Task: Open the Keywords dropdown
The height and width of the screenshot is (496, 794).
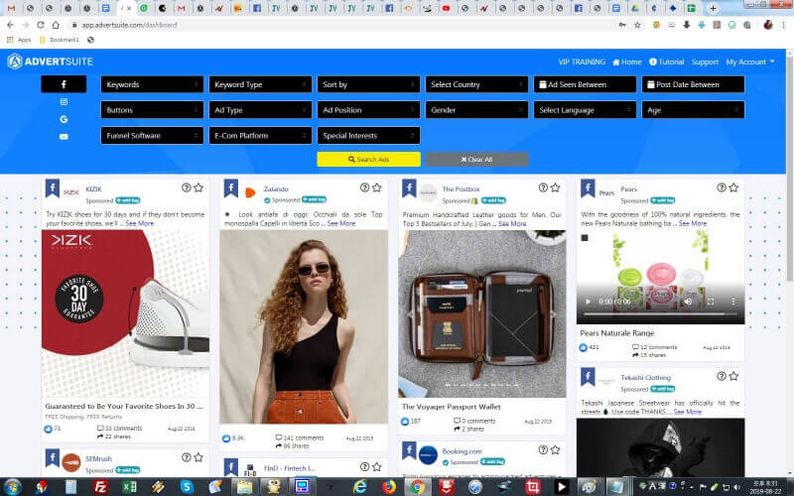Action: (x=152, y=84)
